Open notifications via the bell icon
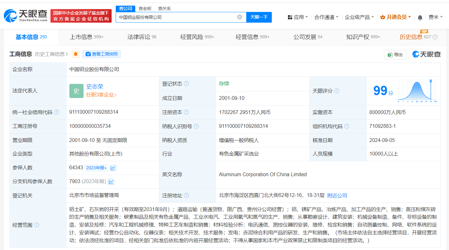This screenshot has width=449, height=250. 420,17
